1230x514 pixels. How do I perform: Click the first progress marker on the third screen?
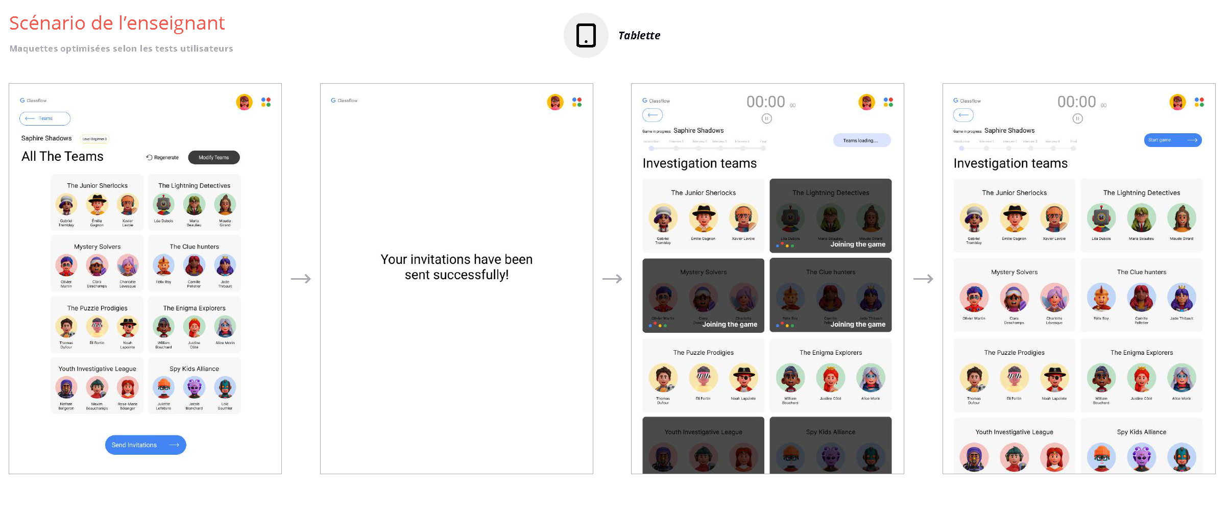tap(651, 149)
